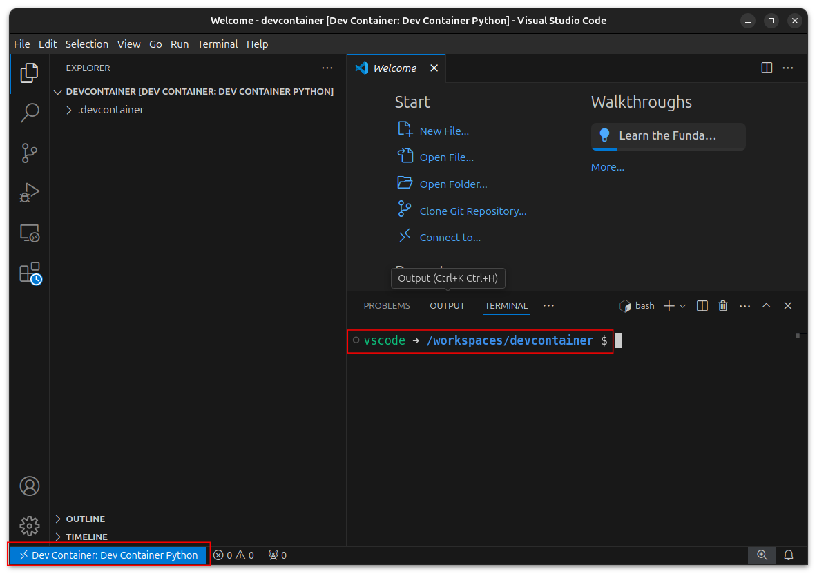Click the lightbulb icon in Learn the Fundamentals

pos(604,135)
